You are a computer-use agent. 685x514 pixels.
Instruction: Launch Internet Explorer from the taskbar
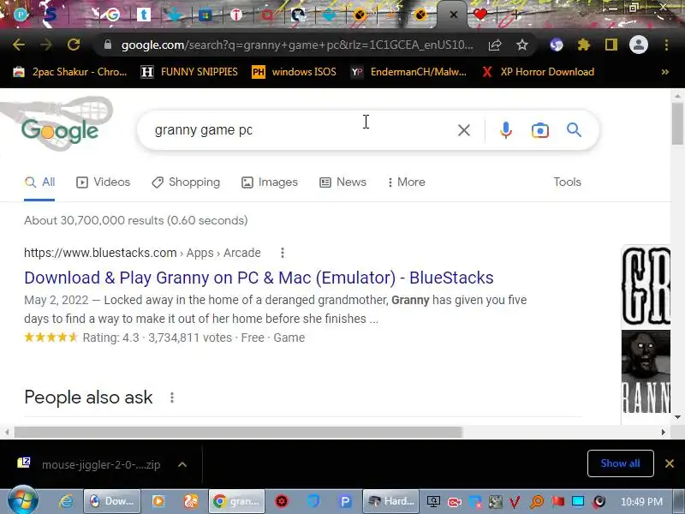[66, 501]
